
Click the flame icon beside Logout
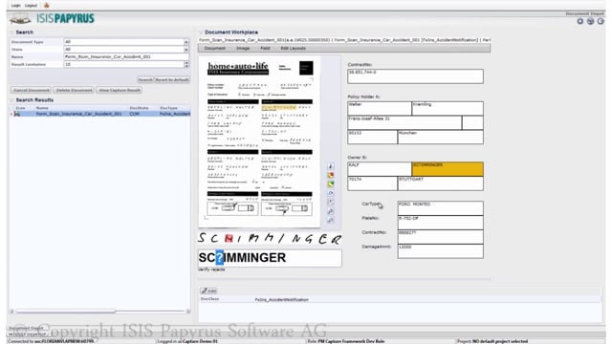click(x=47, y=5)
